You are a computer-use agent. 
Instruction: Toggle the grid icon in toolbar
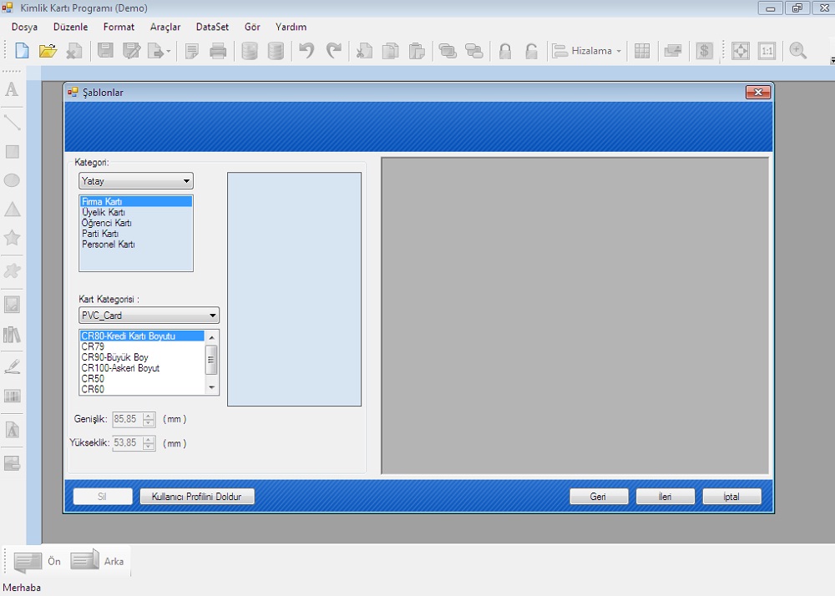click(x=642, y=51)
